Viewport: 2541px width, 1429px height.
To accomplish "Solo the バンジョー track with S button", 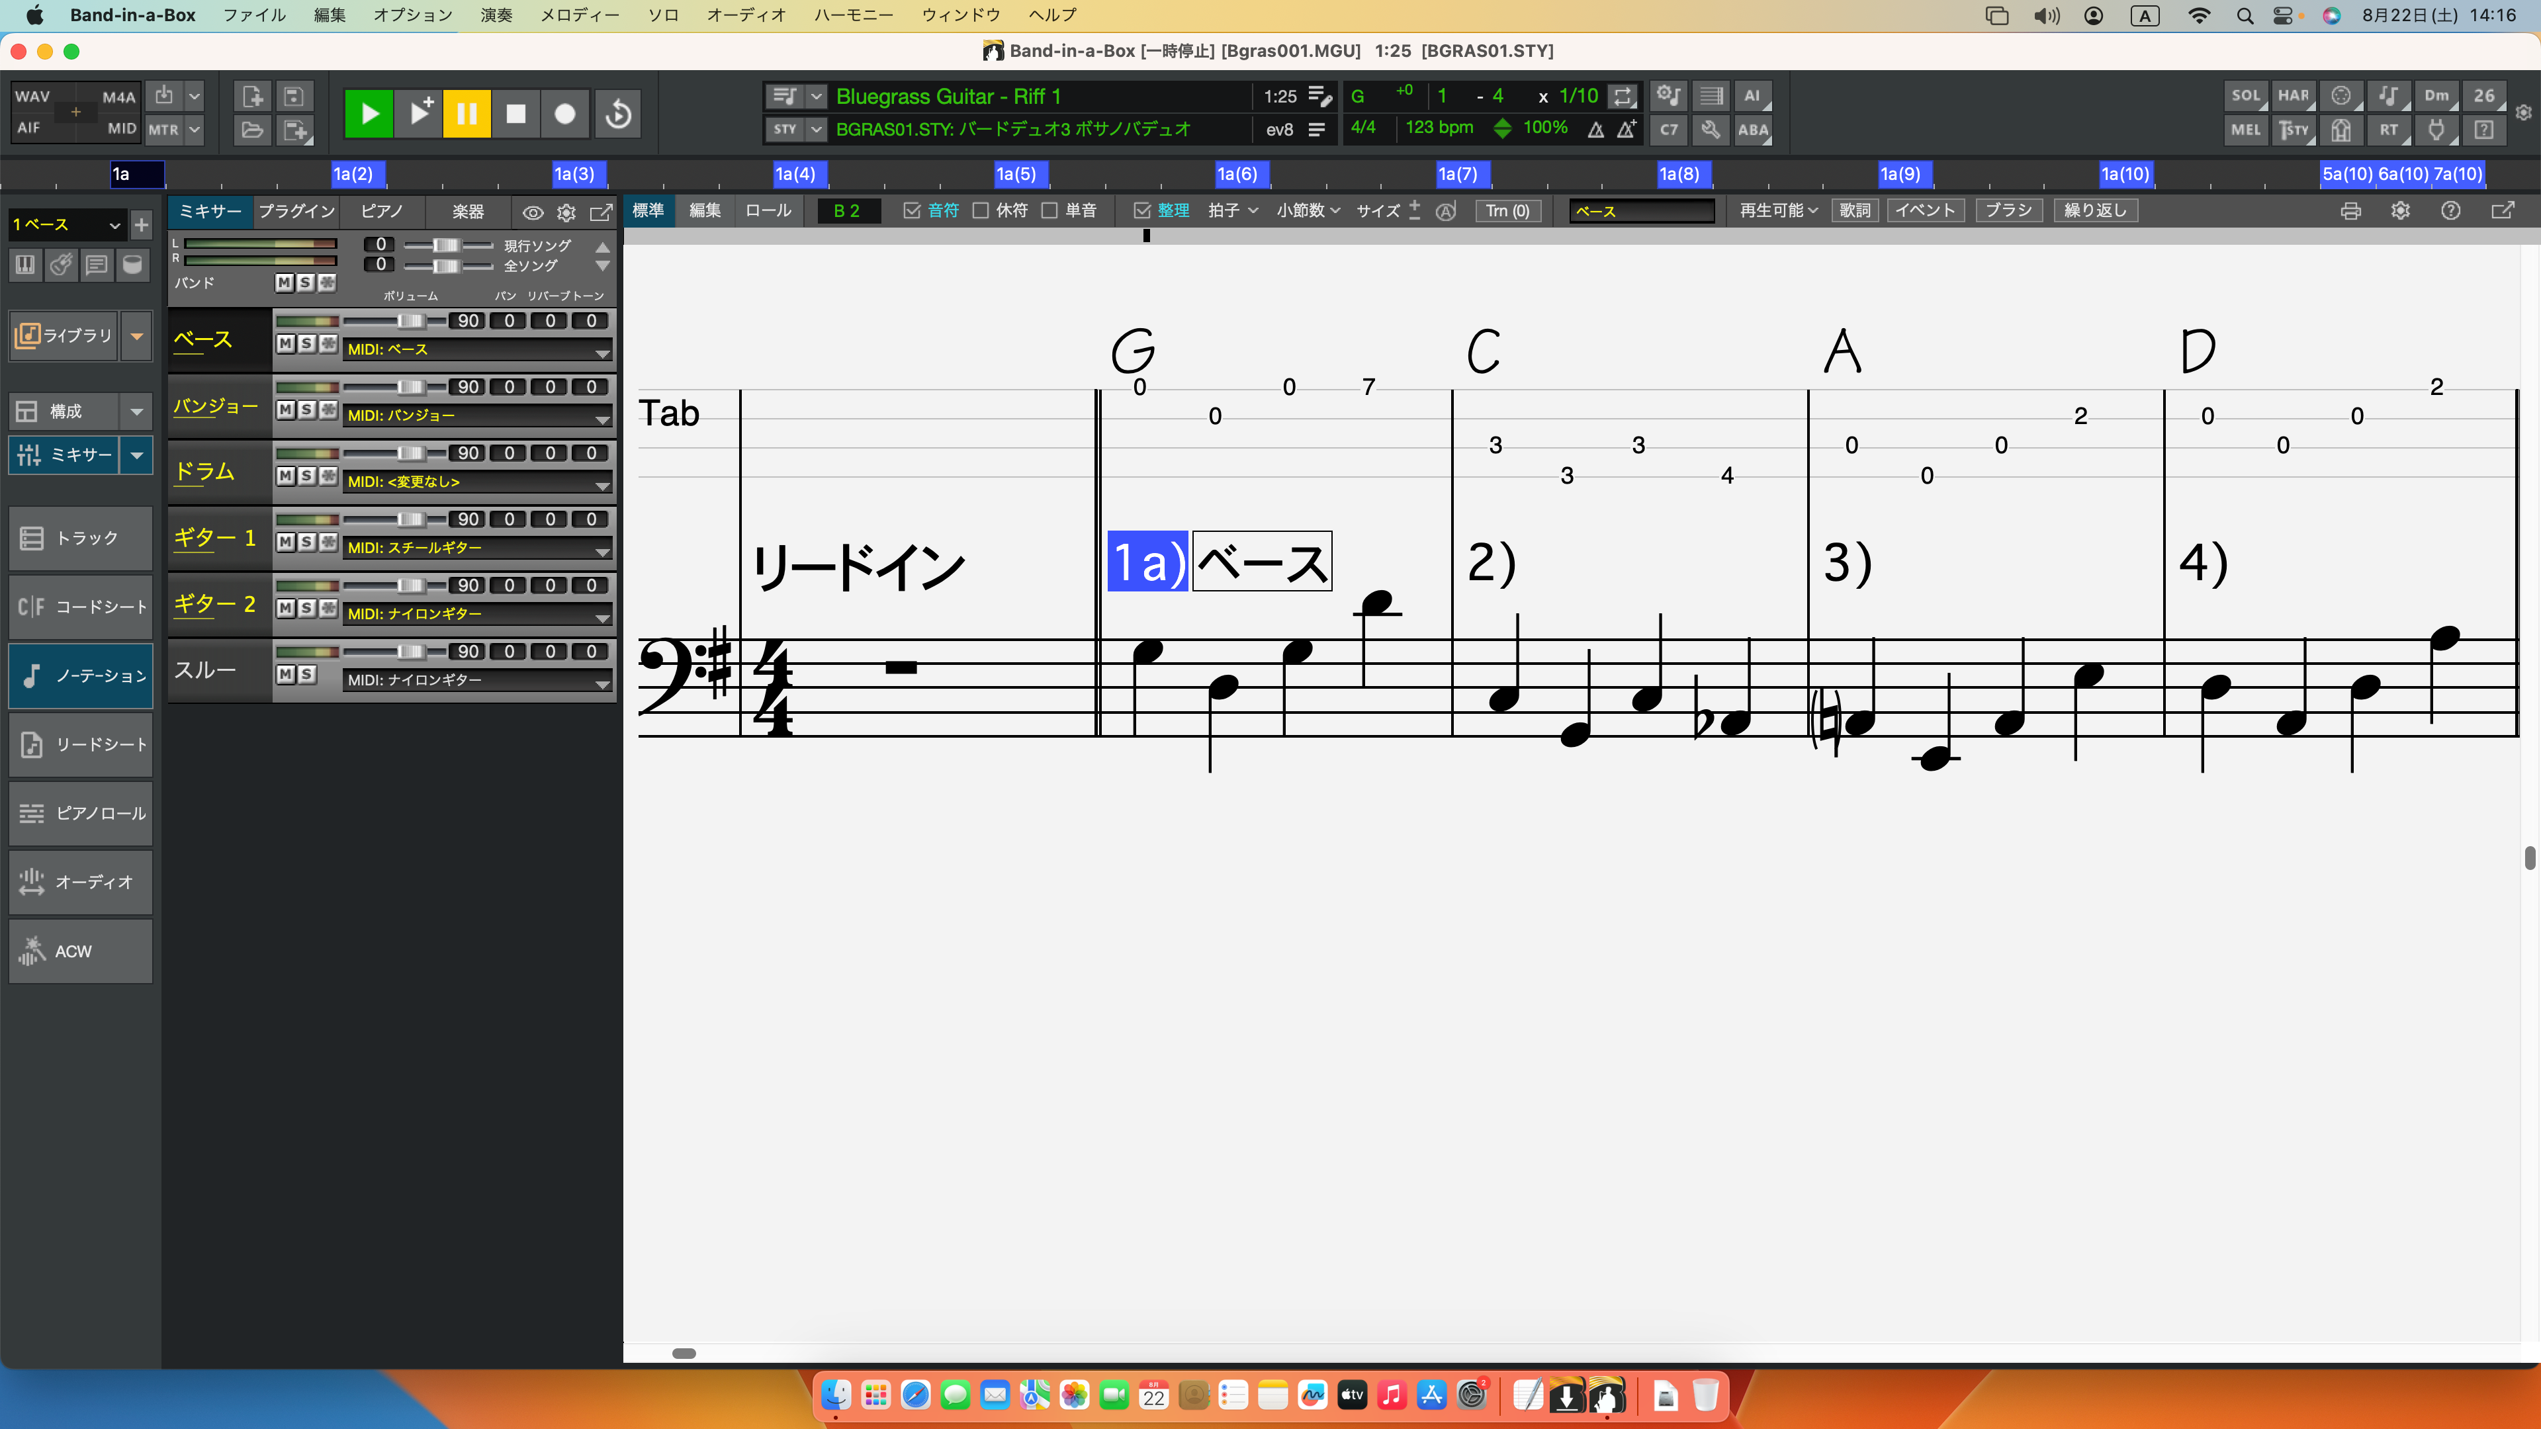I will pyautogui.click(x=306, y=410).
